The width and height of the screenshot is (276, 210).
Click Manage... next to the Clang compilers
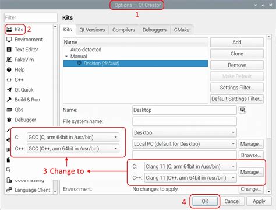251,172
